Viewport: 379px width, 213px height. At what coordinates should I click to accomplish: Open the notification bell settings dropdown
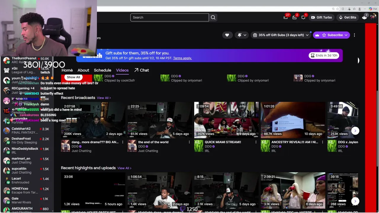point(242,35)
